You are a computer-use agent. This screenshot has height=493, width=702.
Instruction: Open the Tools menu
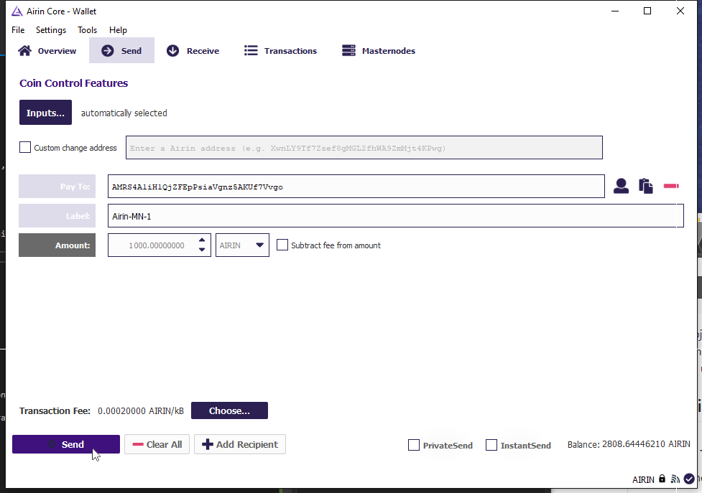(88, 30)
